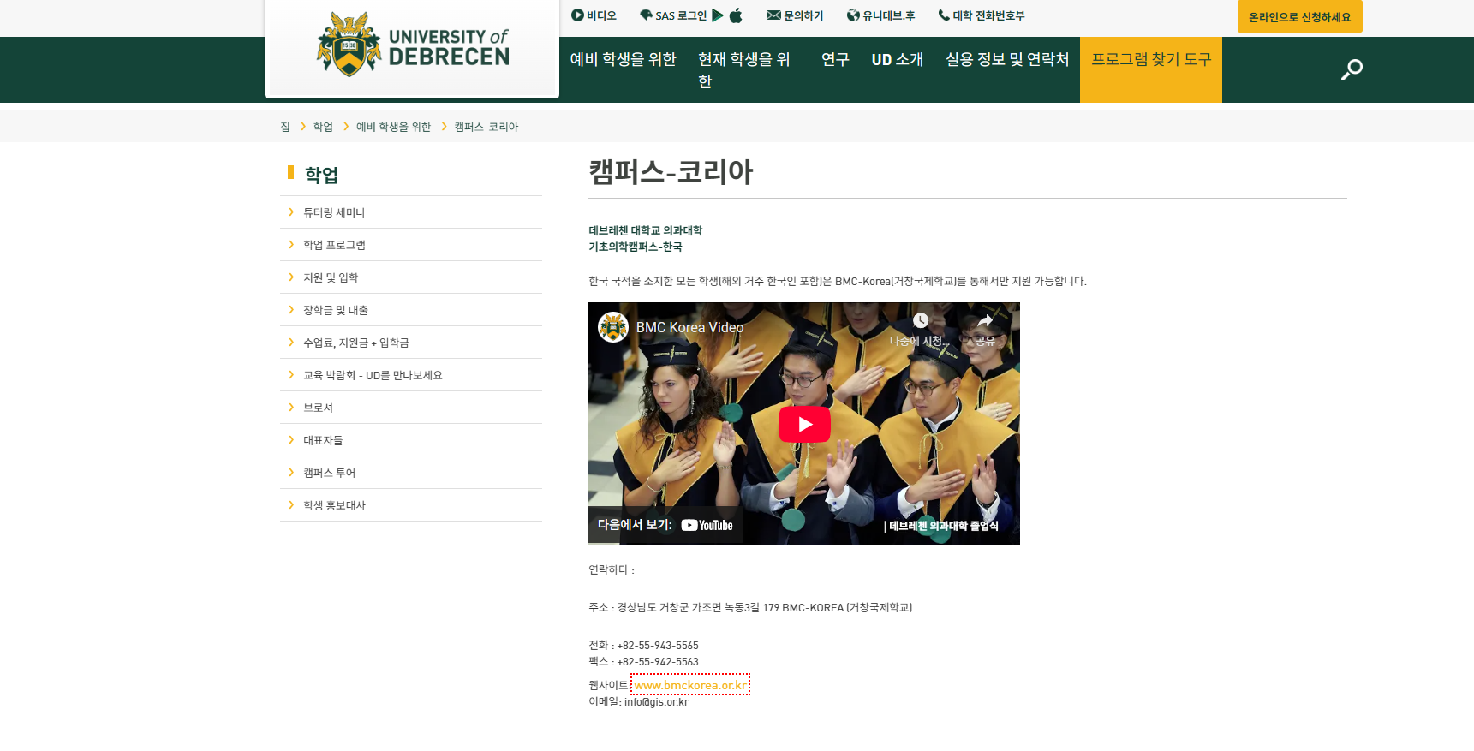
Task: Visit the www.bmckorea.or.kr website link
Action: pyautogui.click(x=690, y=685)
